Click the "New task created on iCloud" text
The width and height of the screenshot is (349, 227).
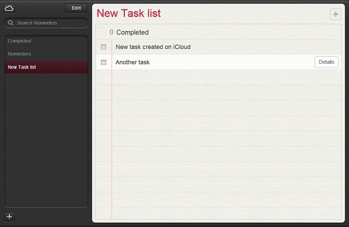coord(153,47)
